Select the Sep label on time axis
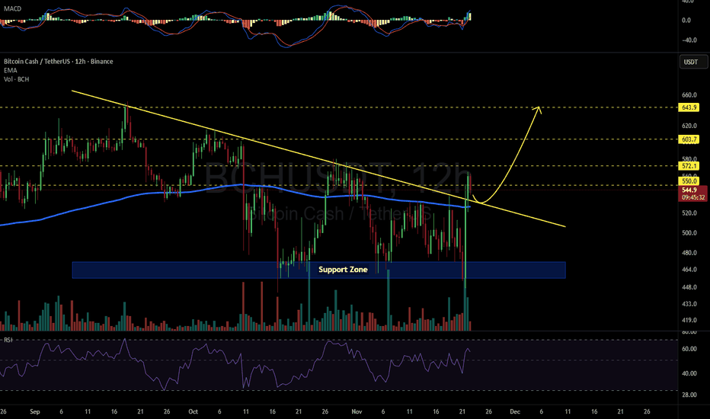Viewport: 710px width, 419px height. 36,409
